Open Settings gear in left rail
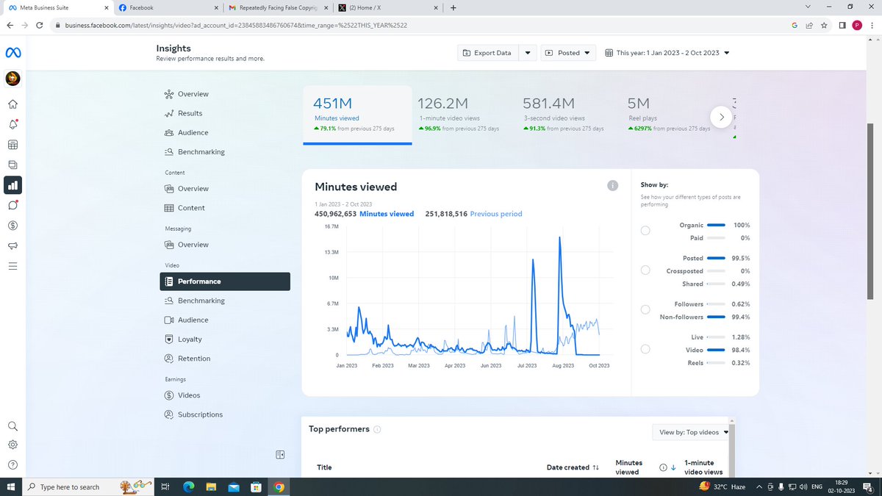Viewport: 882px width, 496px height. coord(12,445)
